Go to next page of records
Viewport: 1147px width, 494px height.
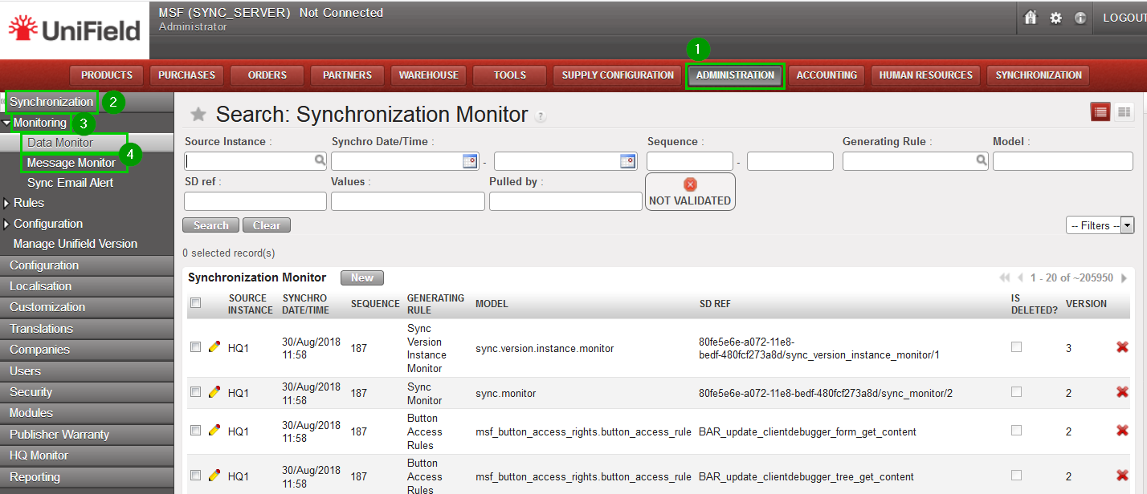1124,278
